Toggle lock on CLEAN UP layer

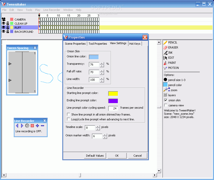click(x=8, y=23)
